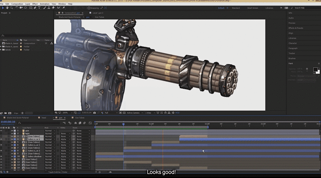Image resolution: width=321 pixels, height=178 pixels.
Task: Select the Rotation tool
Action: 17,8
